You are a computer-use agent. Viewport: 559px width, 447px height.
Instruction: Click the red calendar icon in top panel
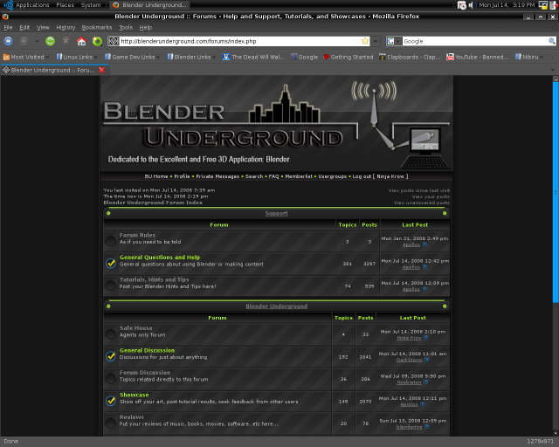click(462, 5)
